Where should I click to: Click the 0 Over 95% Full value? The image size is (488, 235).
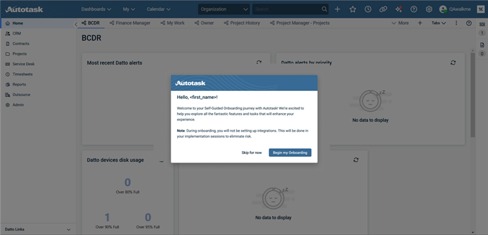pos(148,217)
